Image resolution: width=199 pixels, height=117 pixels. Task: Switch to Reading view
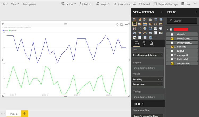(29, 4)
